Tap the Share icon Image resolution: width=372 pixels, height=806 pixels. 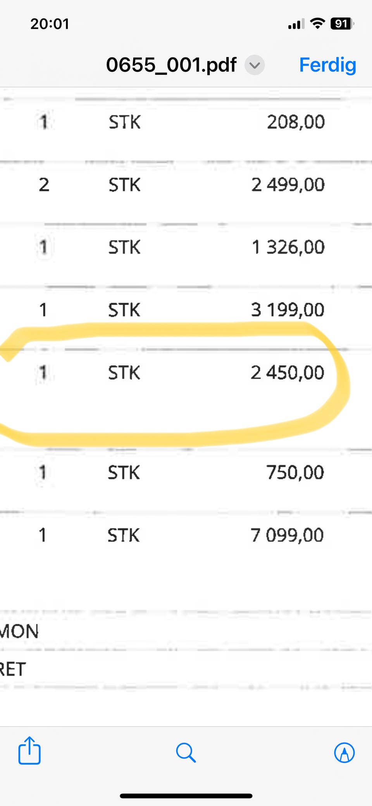coord(29,751)
